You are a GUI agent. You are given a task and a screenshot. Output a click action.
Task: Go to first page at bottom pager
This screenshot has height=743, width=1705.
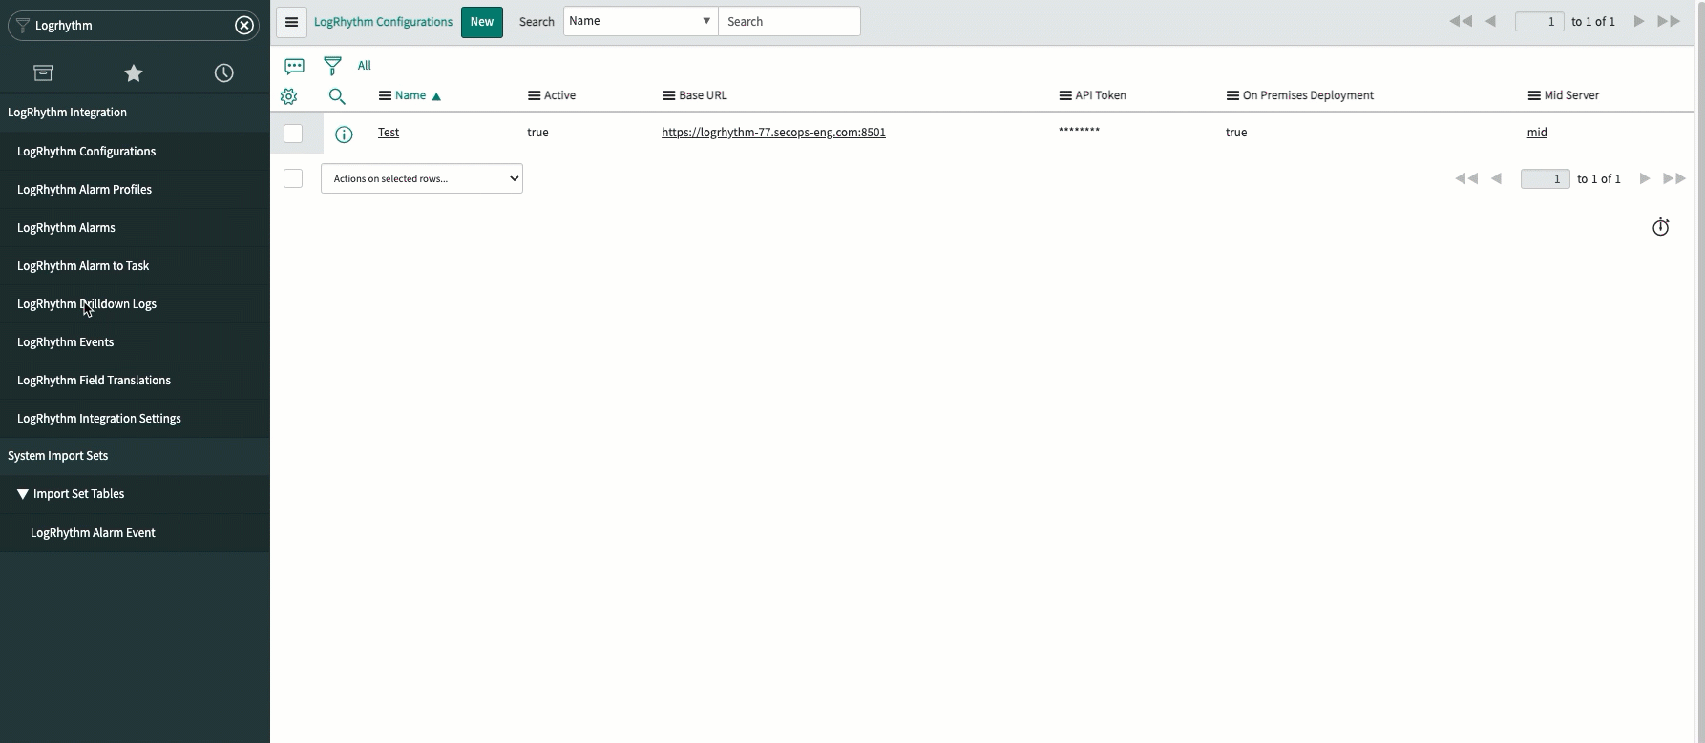[1466, 178]
